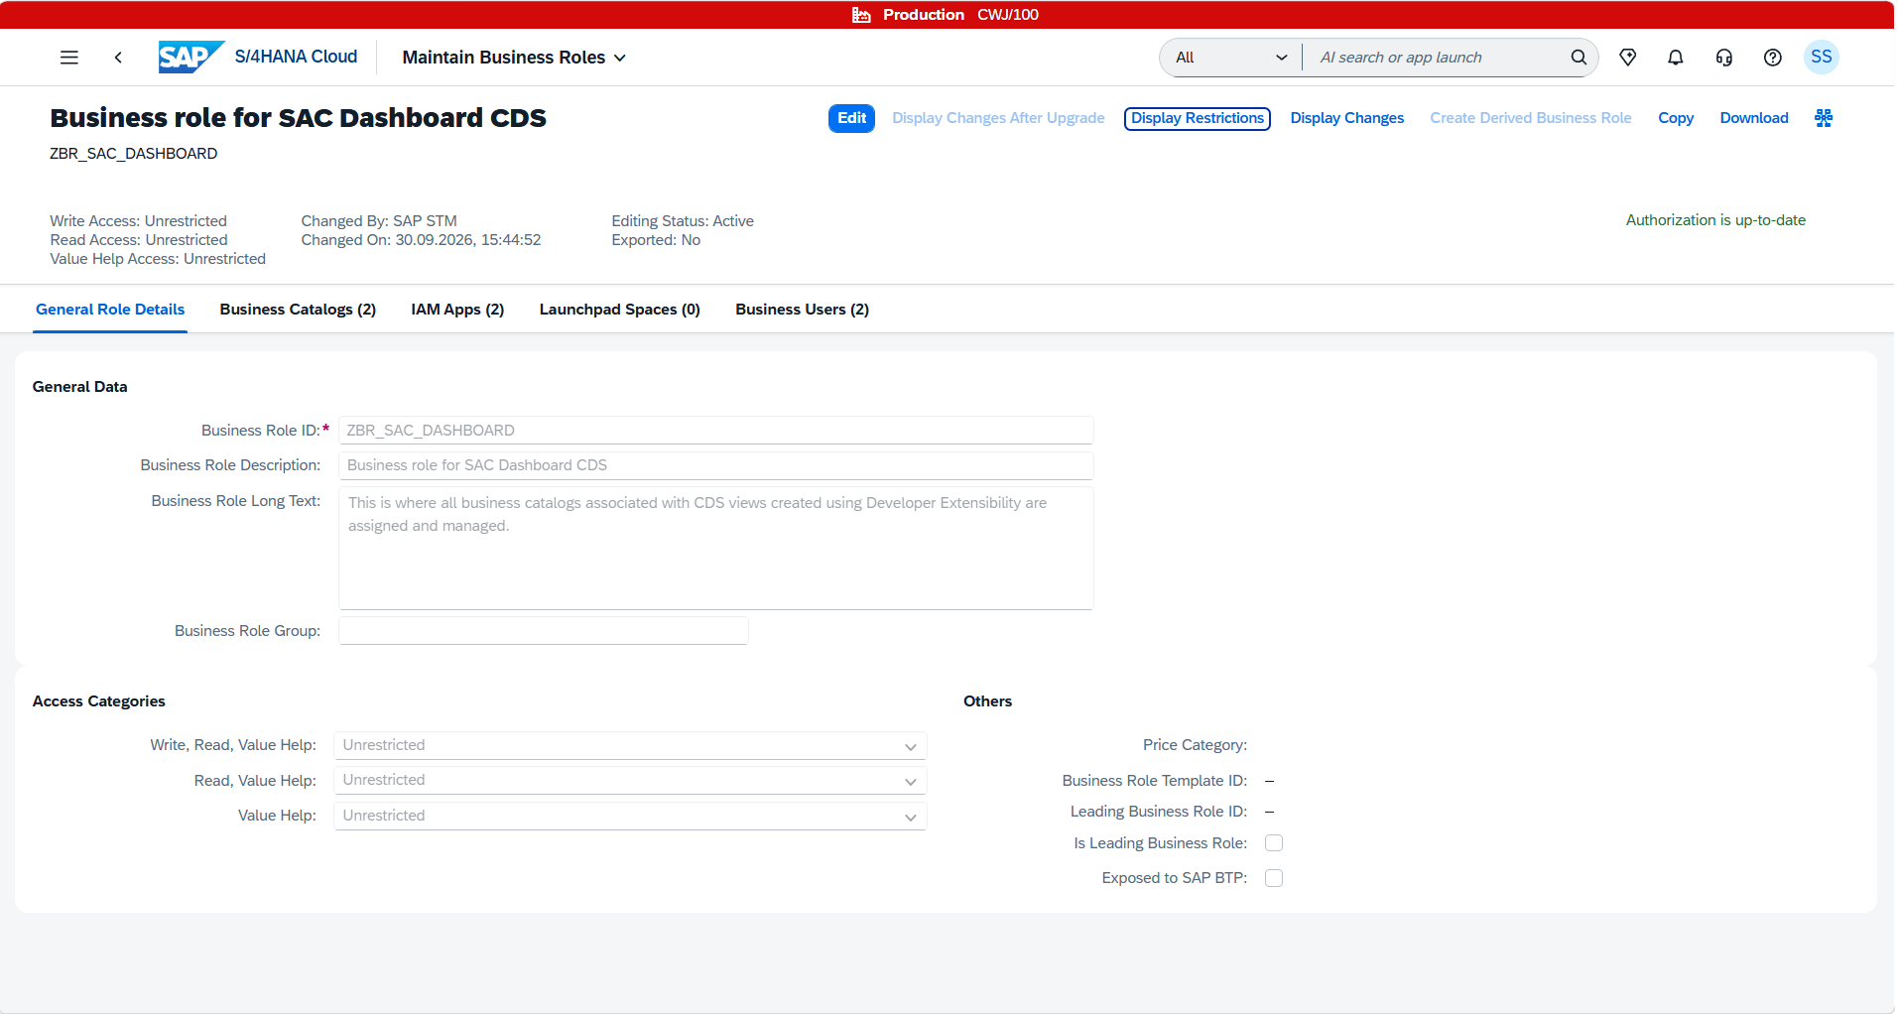Click Display Restrictions button
This screenshot has height=1014, width=1898.
pyautogui.click(x=1197, y=118)
